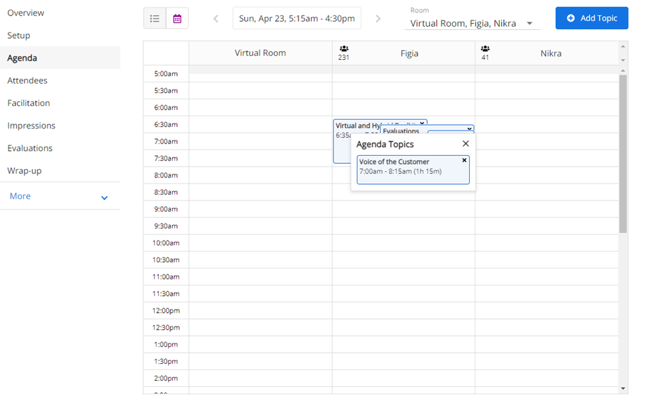664x397 pixels.
Task: Select the Virtual Room column header
Action: 260,53
